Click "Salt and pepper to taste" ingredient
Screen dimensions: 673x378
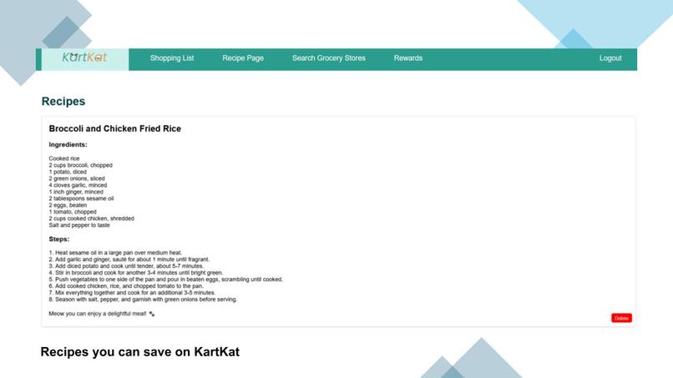point(79,224)
